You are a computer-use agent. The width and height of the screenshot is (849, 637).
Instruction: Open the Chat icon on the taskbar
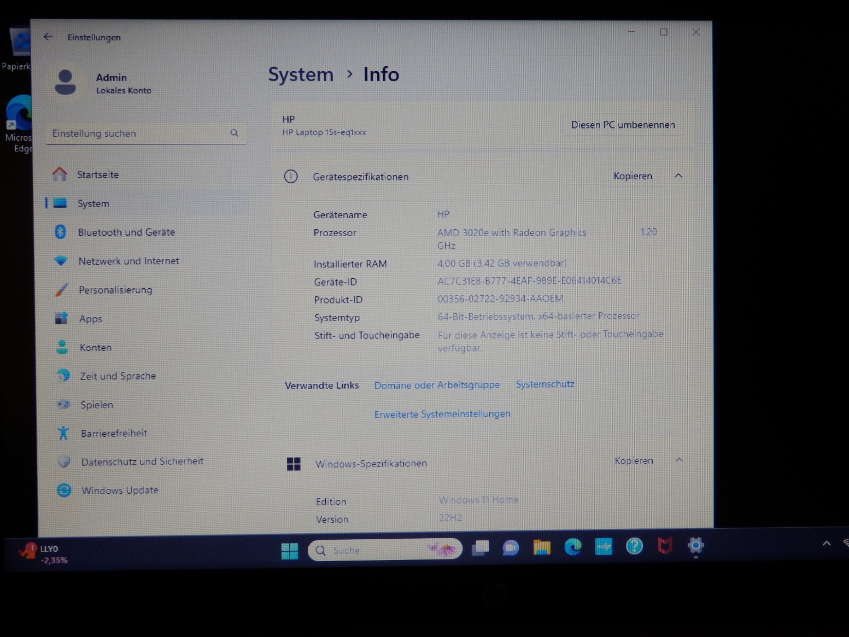[x=510, y=547]
